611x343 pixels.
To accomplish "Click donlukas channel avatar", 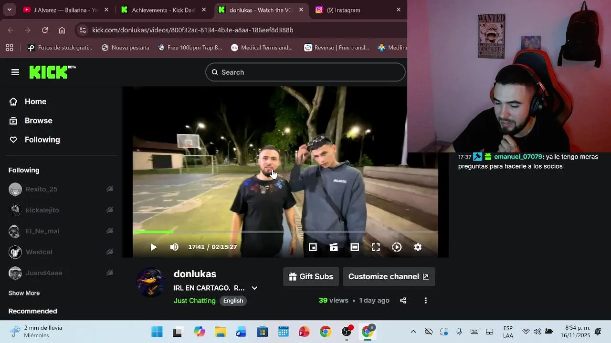I will point(151,282).
